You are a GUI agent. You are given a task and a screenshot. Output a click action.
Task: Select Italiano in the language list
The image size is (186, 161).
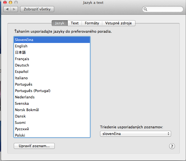click(x=52, y=78)
